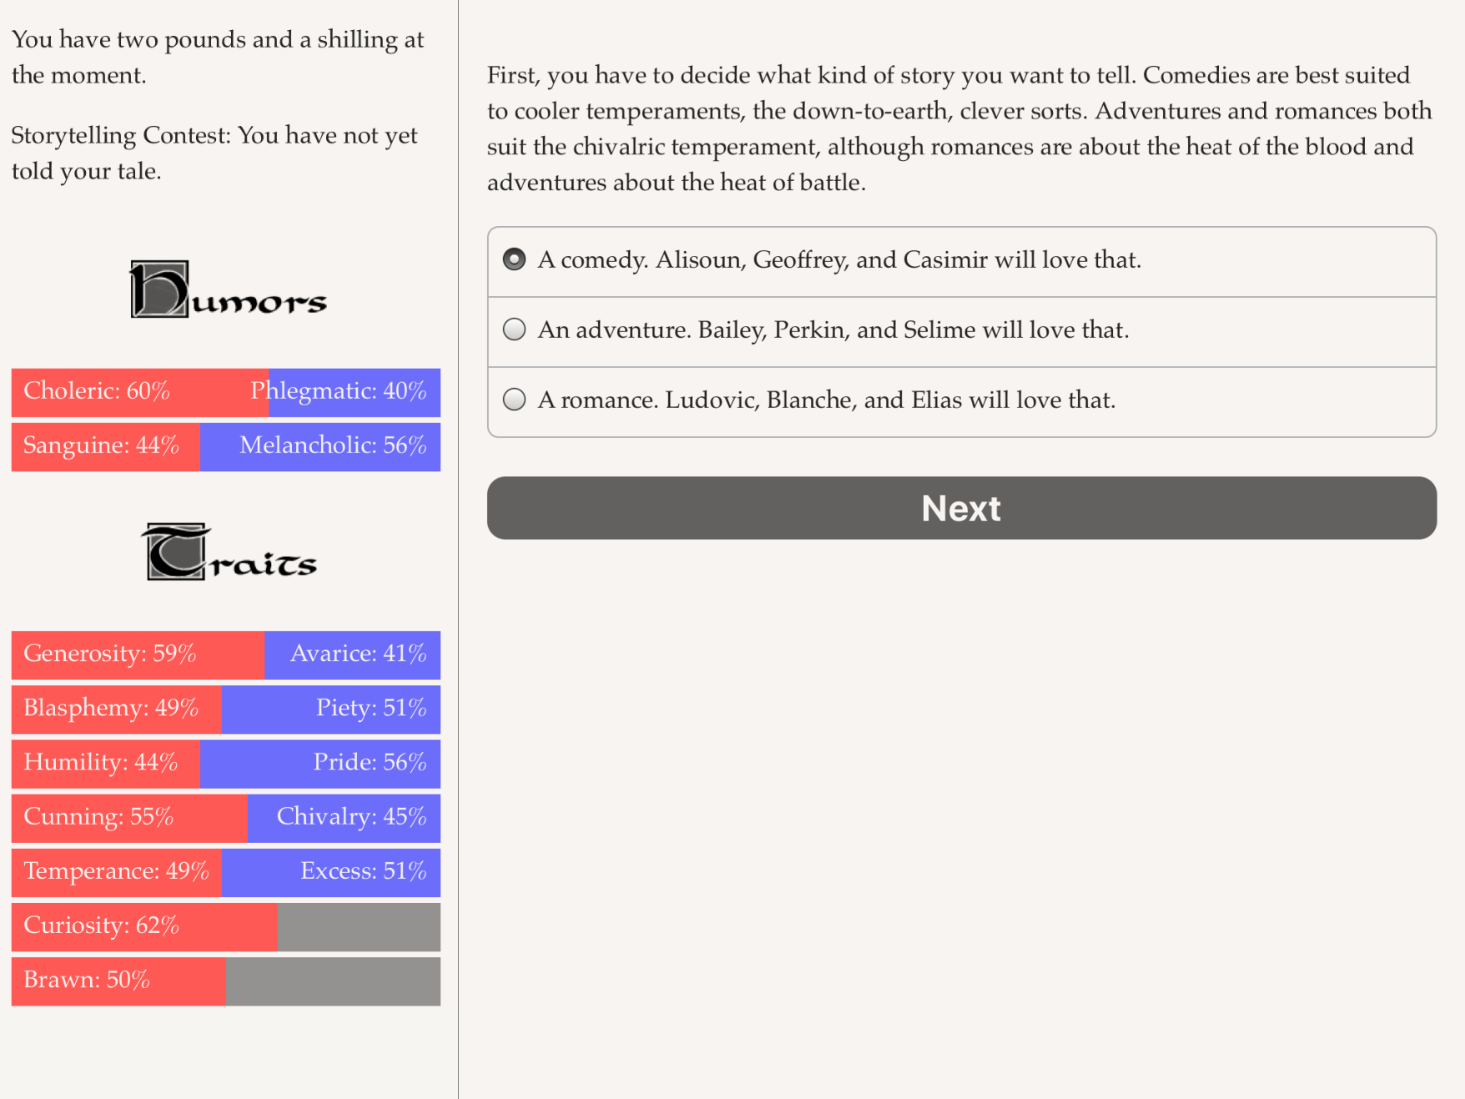Click the Storytelling Contest status text
This screenshot has width=1465, height=1099.
[x=214, y=153]
